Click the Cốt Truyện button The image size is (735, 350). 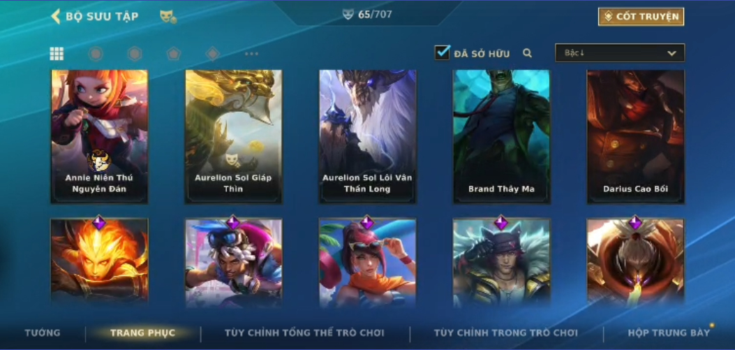(x=641, y=17)
